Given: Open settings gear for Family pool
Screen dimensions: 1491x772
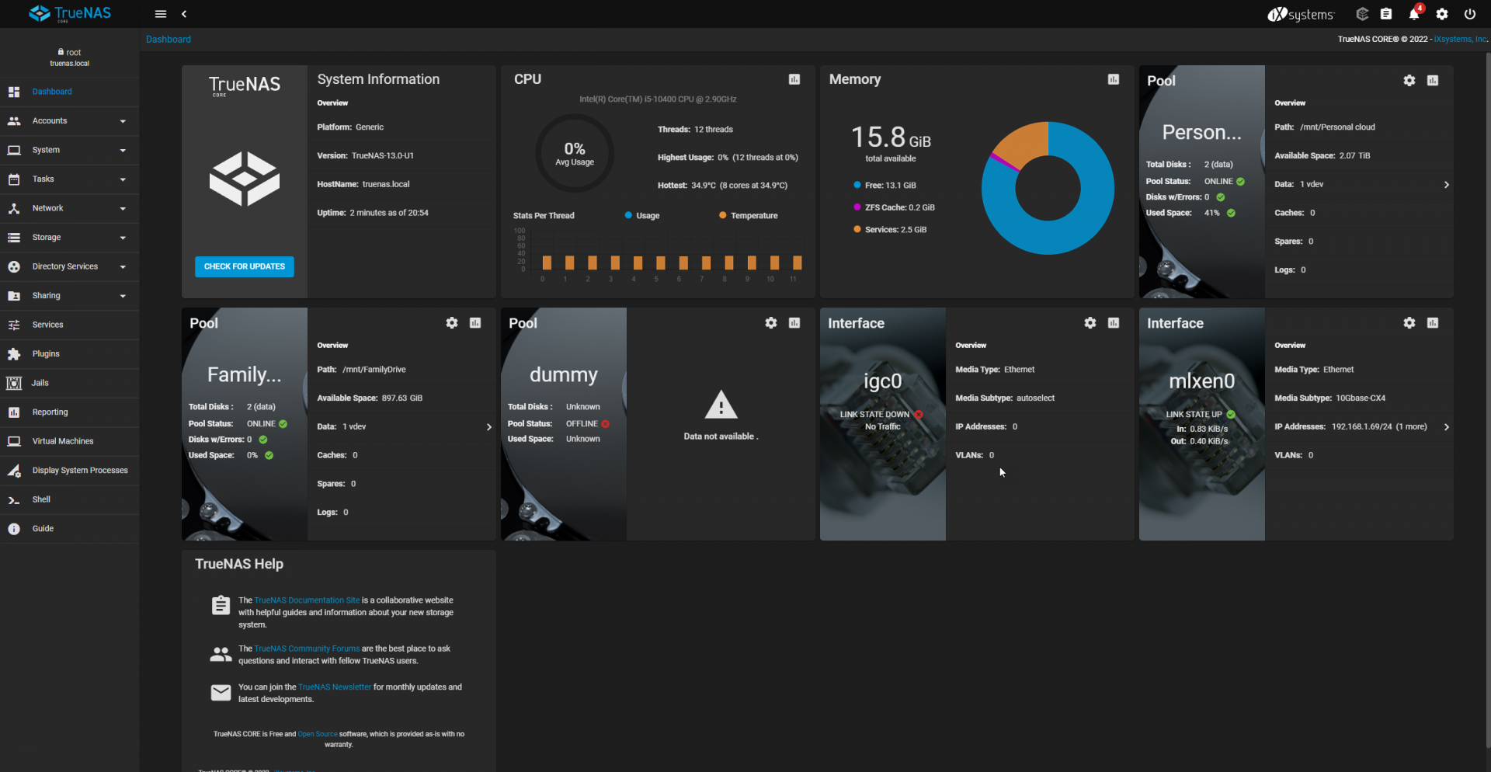Looking at the screenshot, I should pyautogui.click(x=452, y=323).
